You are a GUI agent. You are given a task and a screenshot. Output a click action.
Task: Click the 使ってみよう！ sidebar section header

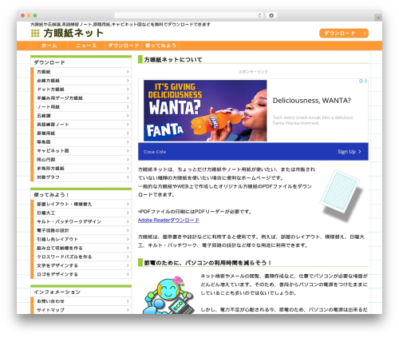point(81,195)
